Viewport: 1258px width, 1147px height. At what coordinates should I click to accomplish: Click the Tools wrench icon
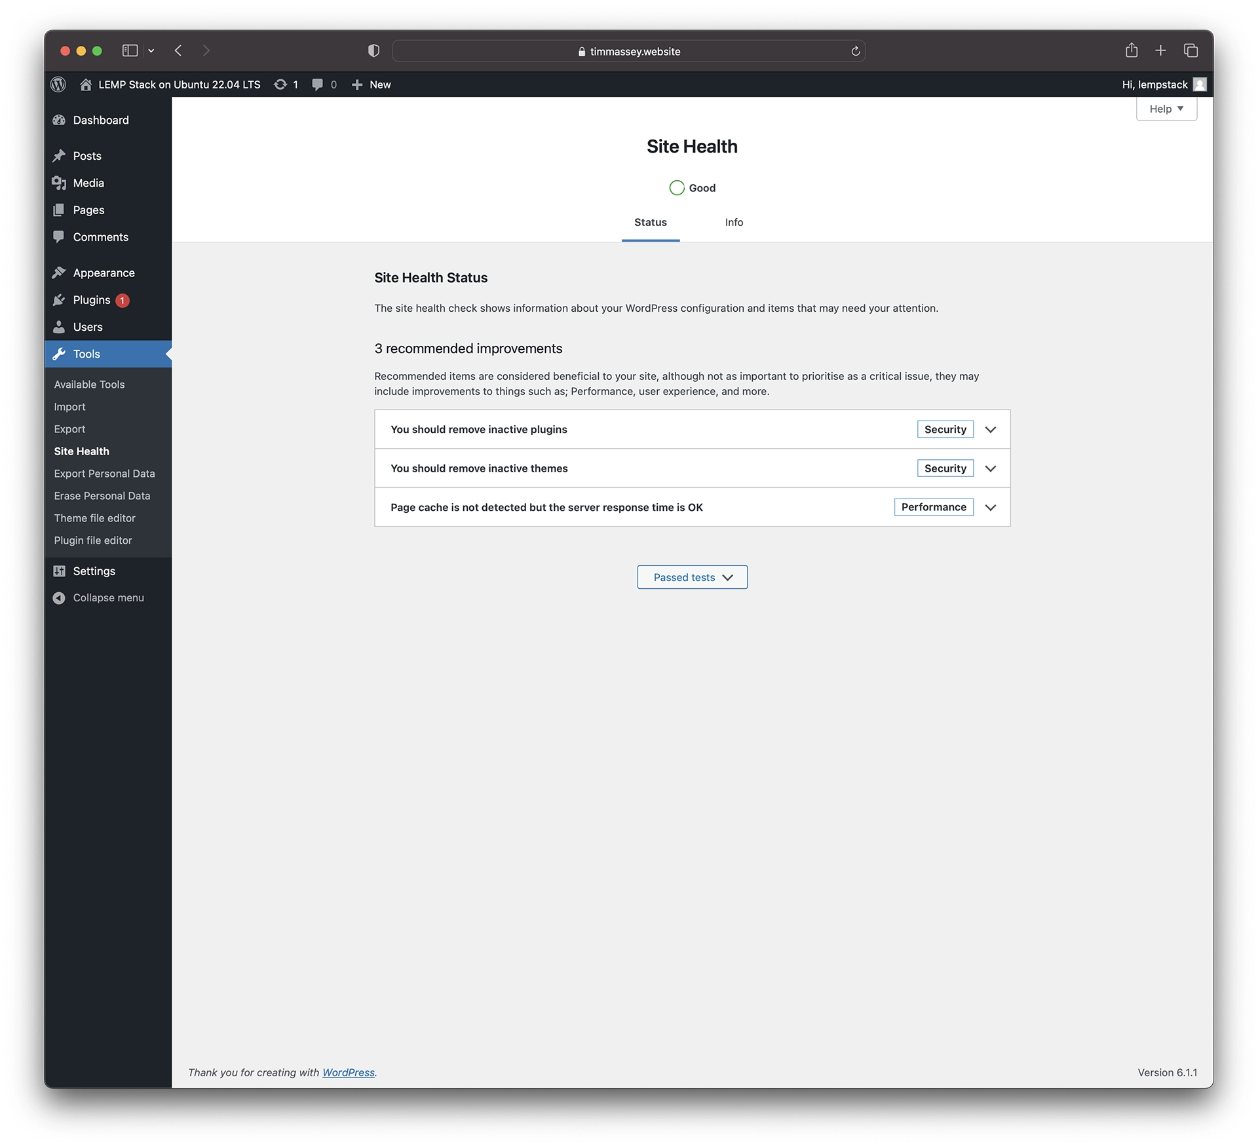[x=59, y=354]
